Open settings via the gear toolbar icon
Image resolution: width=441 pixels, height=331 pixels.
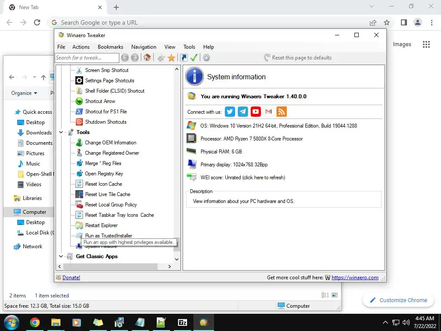[206, 58]
